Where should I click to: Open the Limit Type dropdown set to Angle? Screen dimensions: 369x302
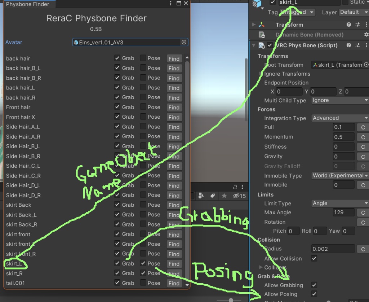339,203
